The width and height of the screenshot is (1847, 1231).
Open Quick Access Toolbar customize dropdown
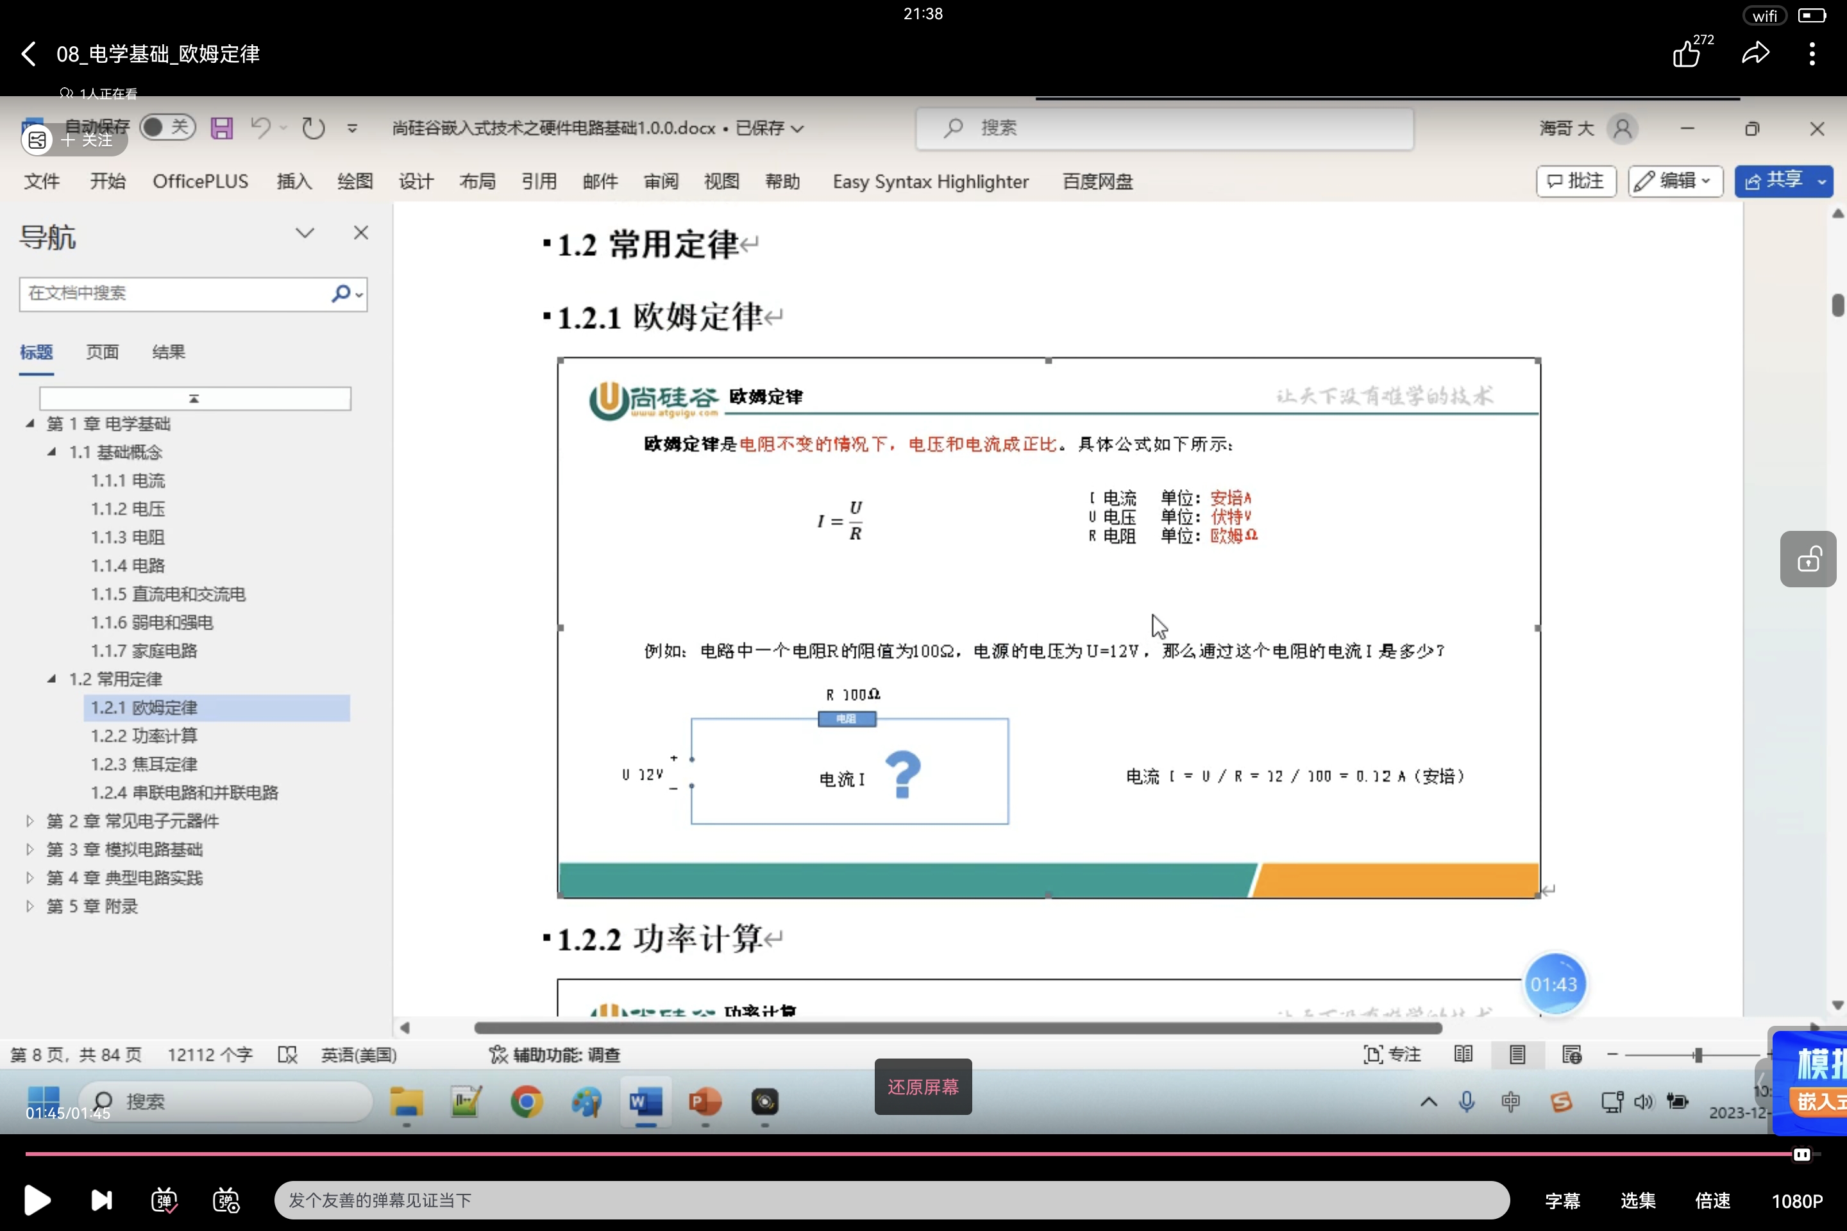pos(353,128)
